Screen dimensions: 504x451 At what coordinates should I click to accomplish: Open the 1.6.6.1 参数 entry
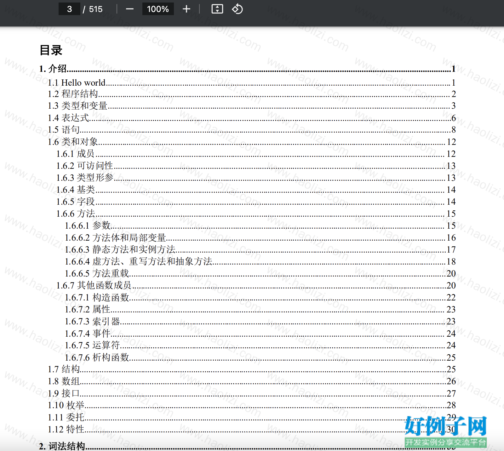tap(260, 226)
